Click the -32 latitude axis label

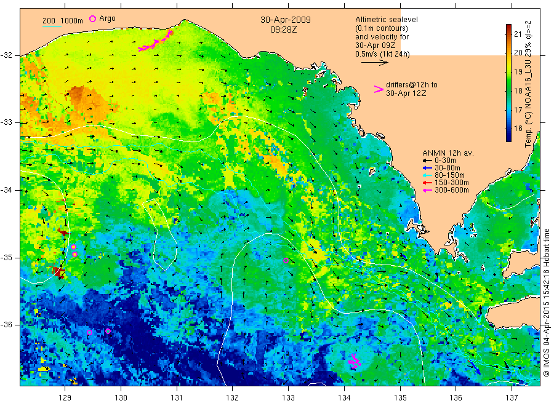(6, 55)
